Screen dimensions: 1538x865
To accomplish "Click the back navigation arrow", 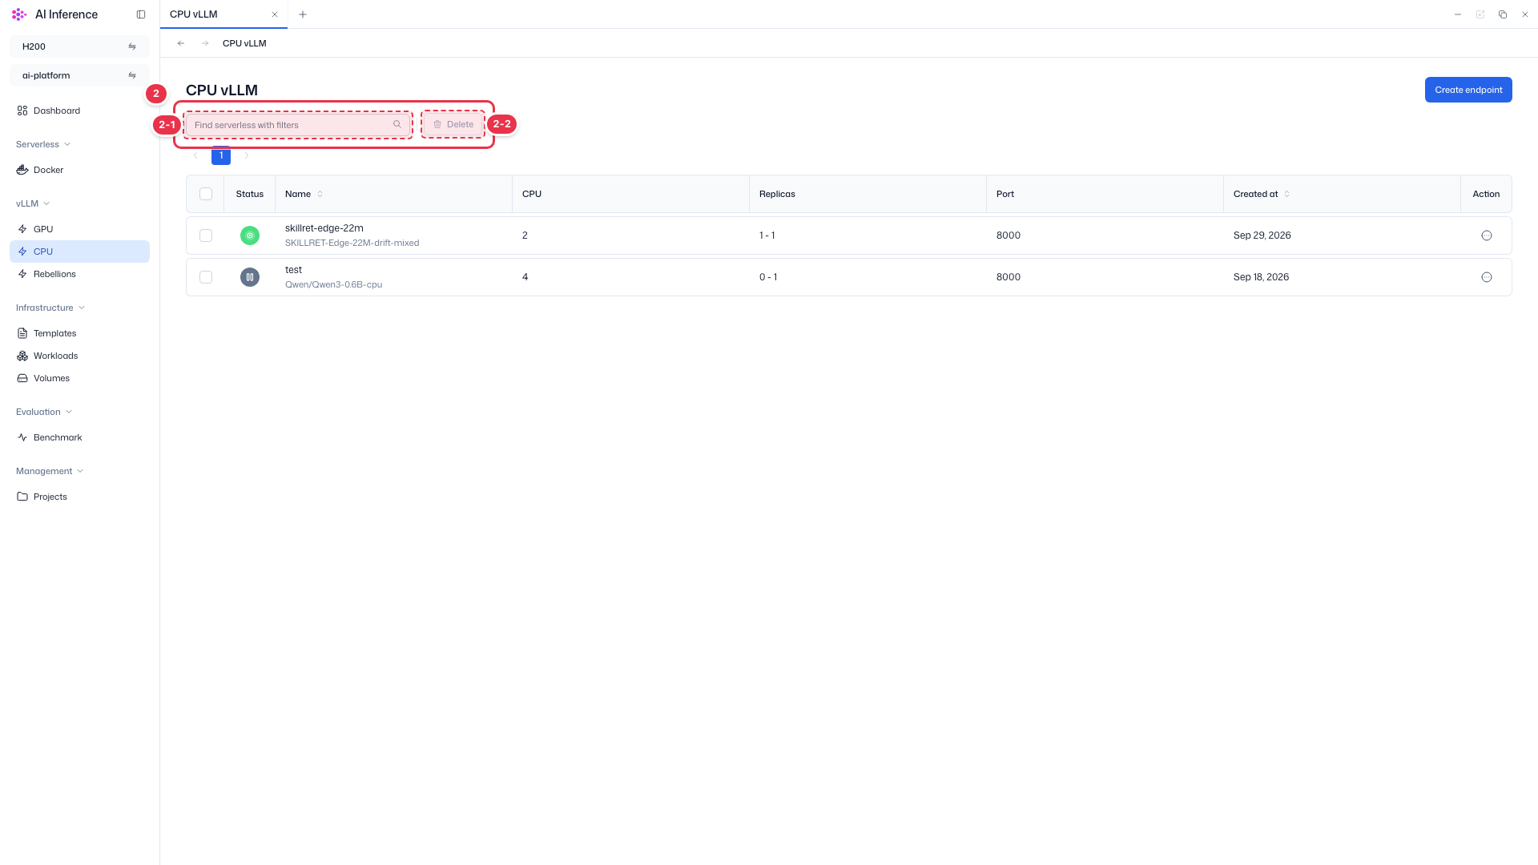I will [x=181, y=43].
